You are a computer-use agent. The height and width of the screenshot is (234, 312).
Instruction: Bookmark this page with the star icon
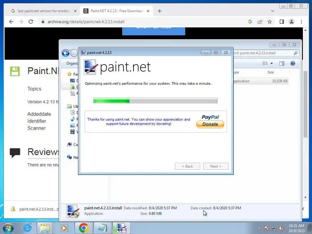[270, 22]
